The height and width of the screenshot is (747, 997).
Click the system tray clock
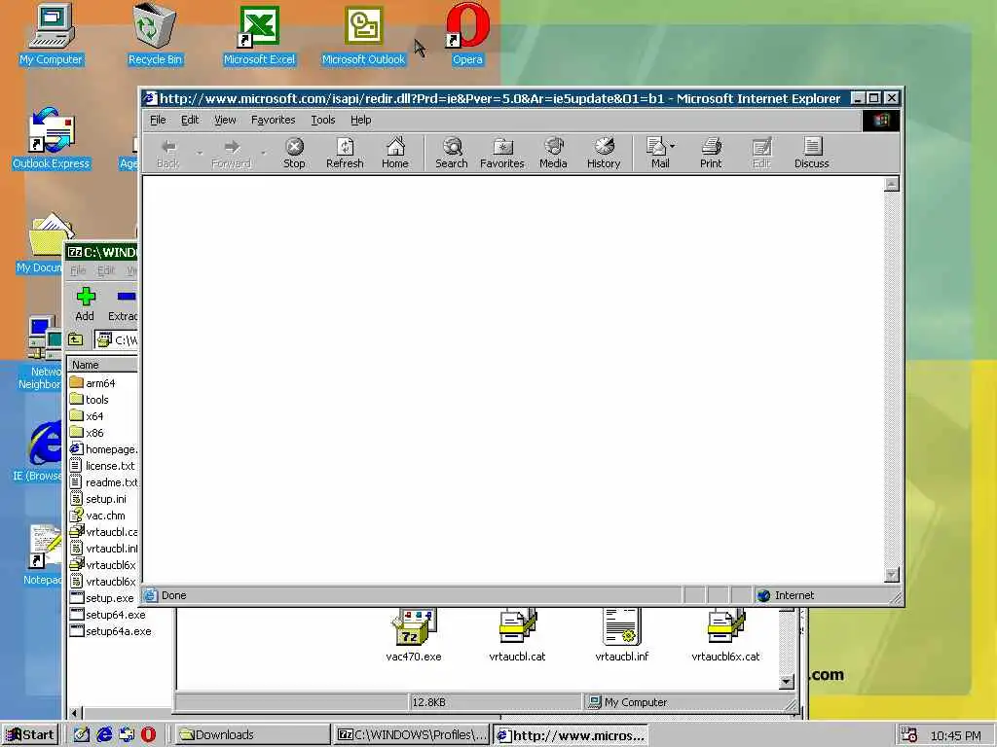pos(956,735)
